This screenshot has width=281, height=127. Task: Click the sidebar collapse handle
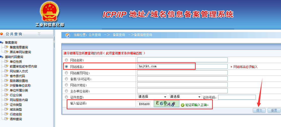point(54,42)
